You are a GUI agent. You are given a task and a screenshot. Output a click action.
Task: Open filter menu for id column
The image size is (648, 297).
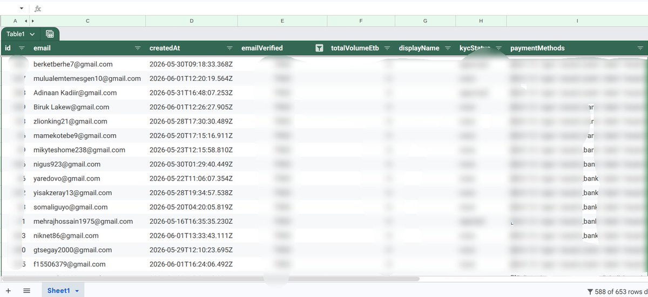point(22,48)
